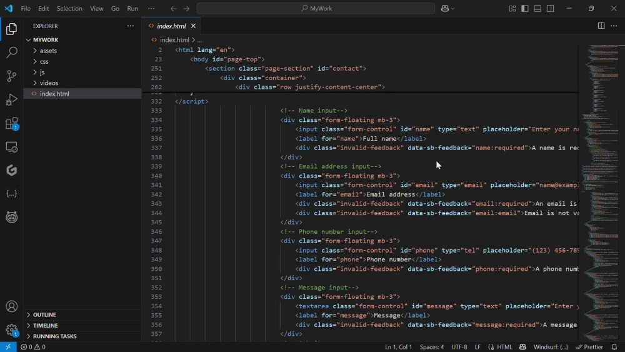Open the Run and Debug view
625x352 pixels.
[11, 99]
